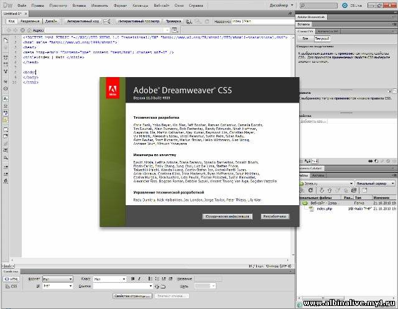Click the Browse for File folder icon
This screenshot has width=398, height=309.
[163, 287]
